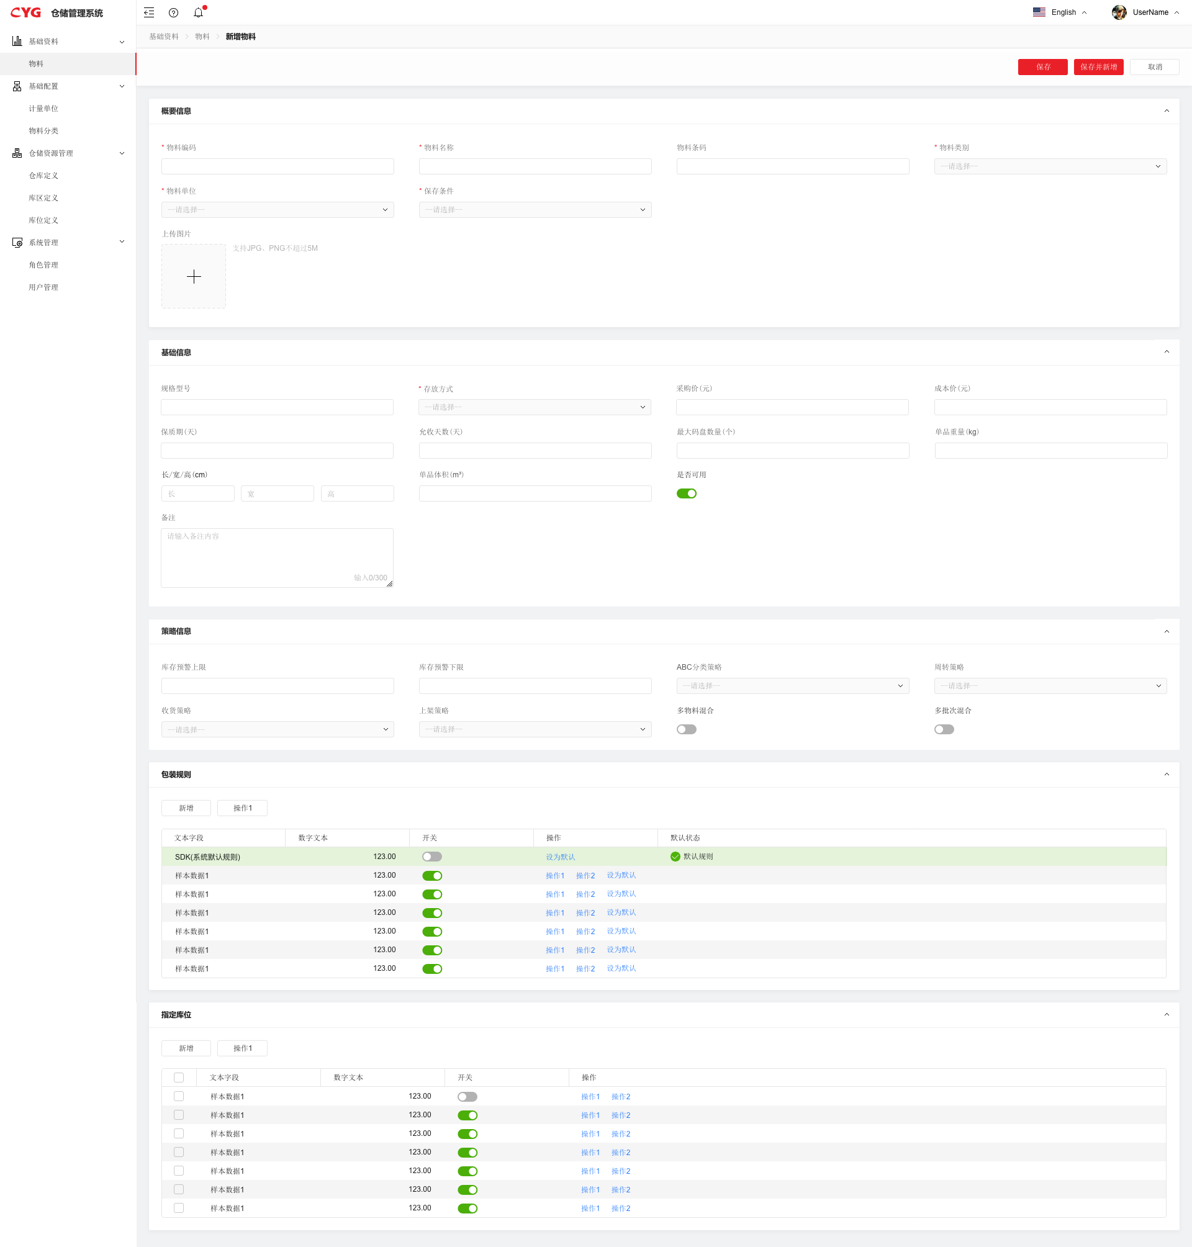Image resolution: width=1192 pixels, height=1247 pixels.
Task: Toggle the grey off switch in 指定库位 table
Action: point(467,1096)
